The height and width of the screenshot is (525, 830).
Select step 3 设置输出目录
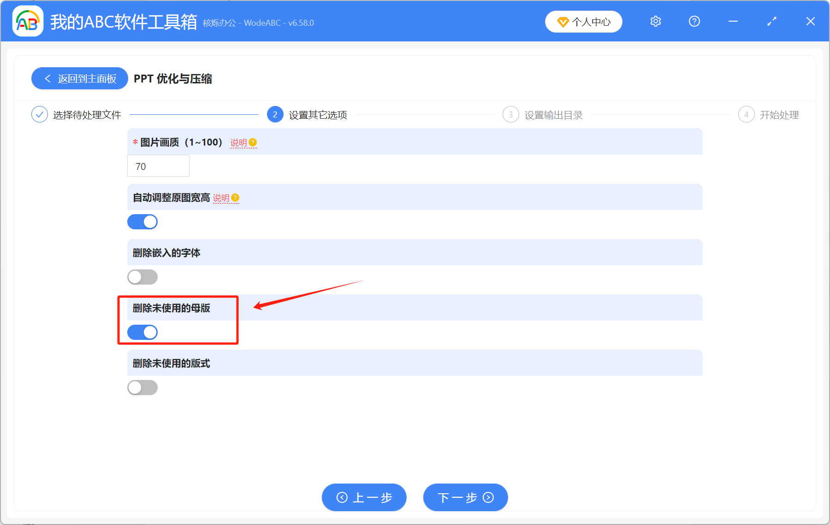pyautogui.click(x=510, y=114)
